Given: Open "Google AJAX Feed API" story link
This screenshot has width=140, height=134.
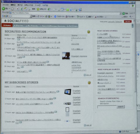Looking at the screenshot, I should point(106,64).
